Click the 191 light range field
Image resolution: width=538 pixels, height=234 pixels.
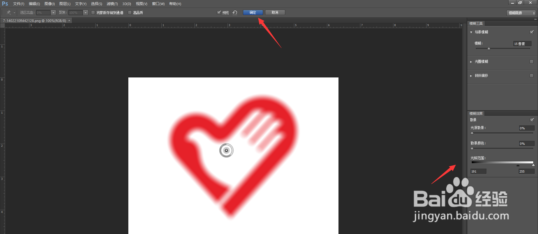point(478,171)
